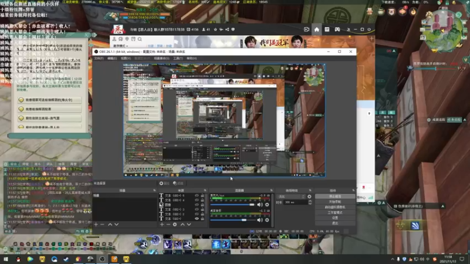This screenshot has height=264, width=470.
Task: Move selected source up in sources list
Action: coord(183,225)
